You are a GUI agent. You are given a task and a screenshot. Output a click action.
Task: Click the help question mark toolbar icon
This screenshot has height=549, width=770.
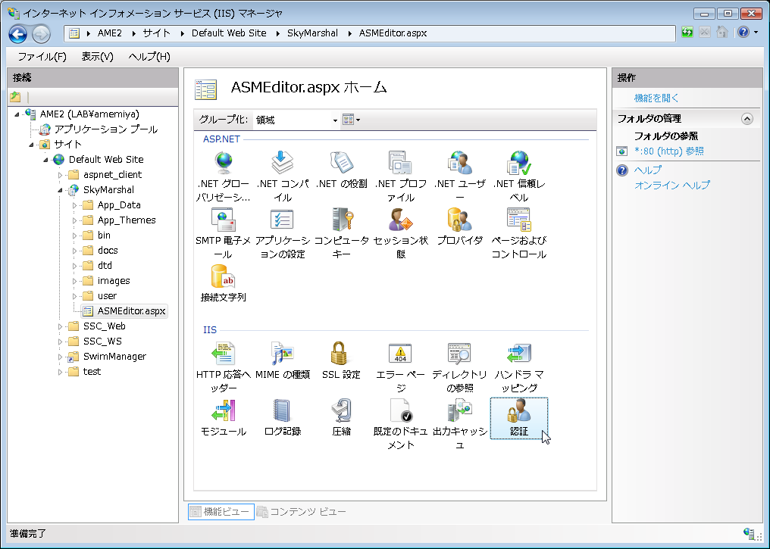click(743, 33)
